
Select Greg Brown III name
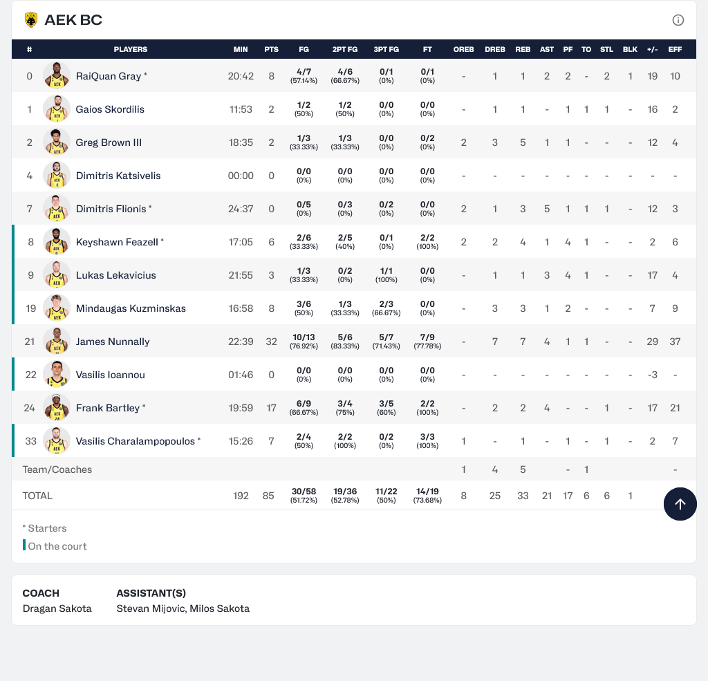tap(109, 142)
